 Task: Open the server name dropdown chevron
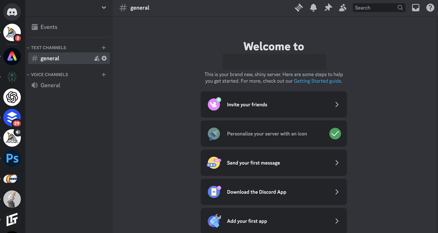(104, 8)
